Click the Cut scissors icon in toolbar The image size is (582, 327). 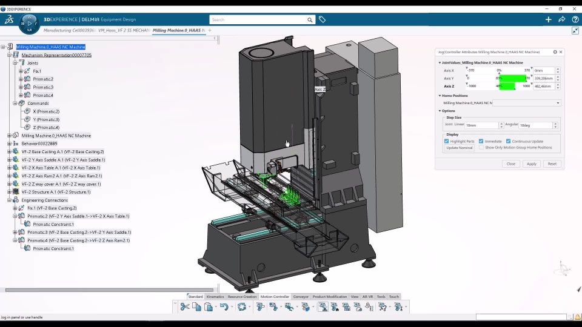tap(185, 306)
